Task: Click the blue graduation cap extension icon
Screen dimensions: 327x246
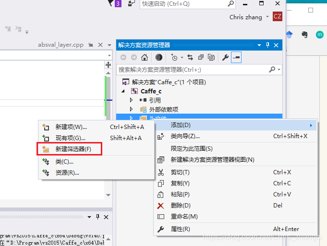Action: tap(289, 35)
